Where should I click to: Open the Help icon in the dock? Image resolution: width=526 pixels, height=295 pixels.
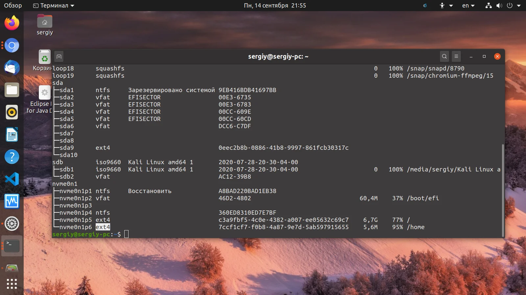click(12, 157)
